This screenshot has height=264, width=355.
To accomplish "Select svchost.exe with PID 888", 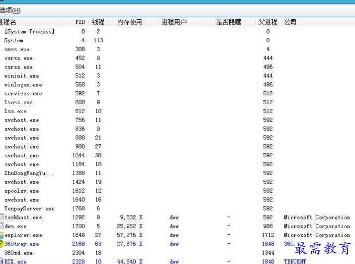I will (22, 137).
